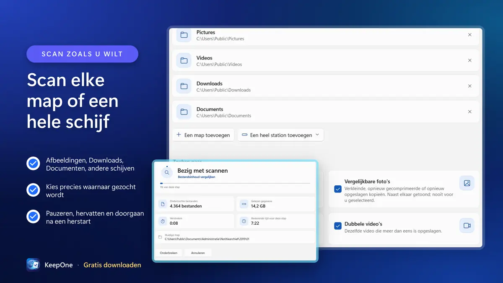Click the scan progress bar

235,183
